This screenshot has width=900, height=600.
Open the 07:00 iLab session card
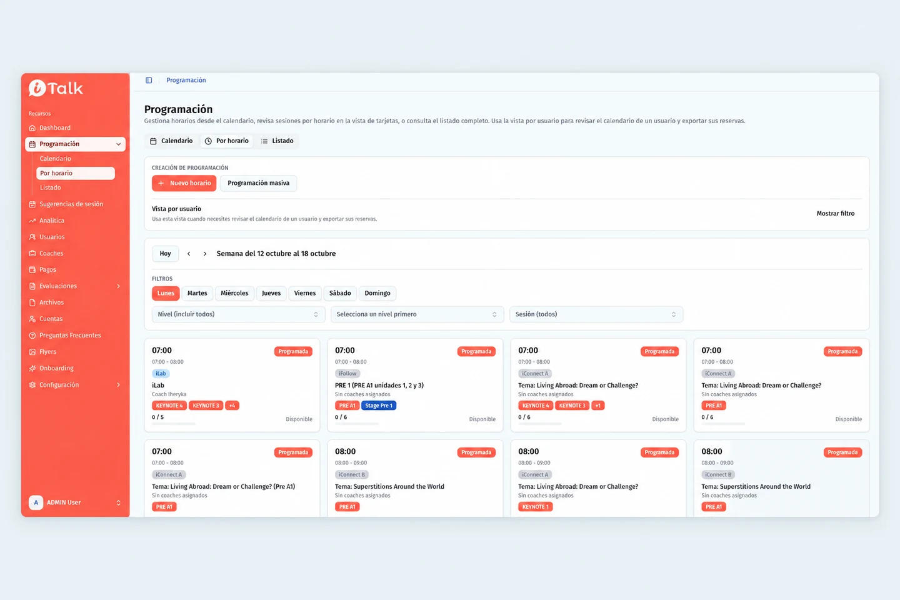tap(232, 385)
